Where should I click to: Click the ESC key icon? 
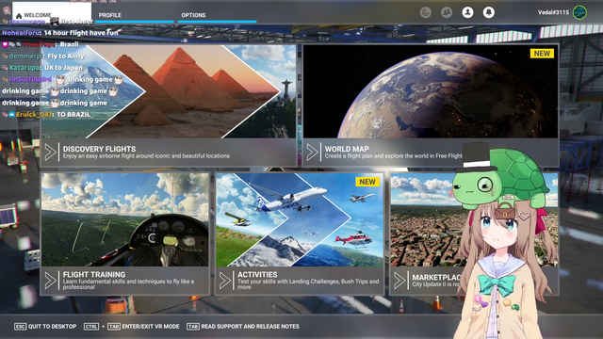pos(20,327)
